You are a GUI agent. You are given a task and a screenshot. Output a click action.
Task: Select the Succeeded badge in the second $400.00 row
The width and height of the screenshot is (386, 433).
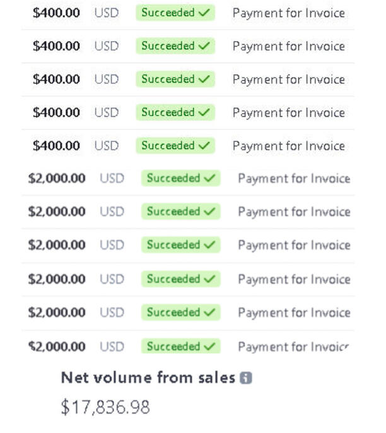click(x=175, y=46)
